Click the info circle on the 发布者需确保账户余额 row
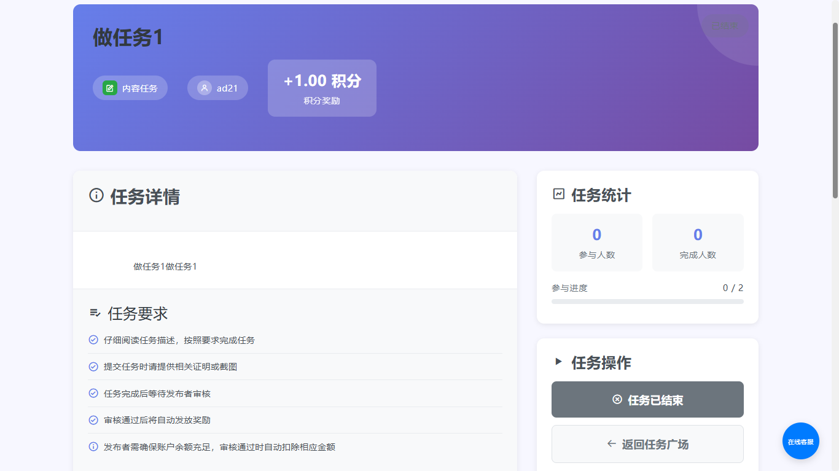 93,447
